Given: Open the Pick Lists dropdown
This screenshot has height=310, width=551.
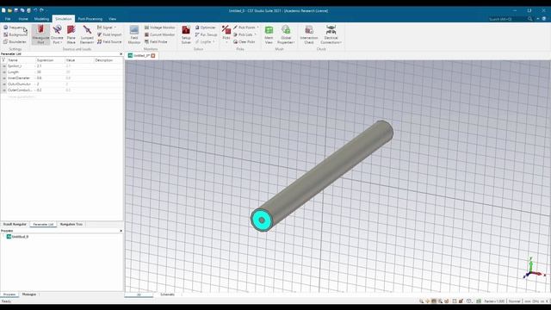Looking at the screenshot, I should click(245, 34).
